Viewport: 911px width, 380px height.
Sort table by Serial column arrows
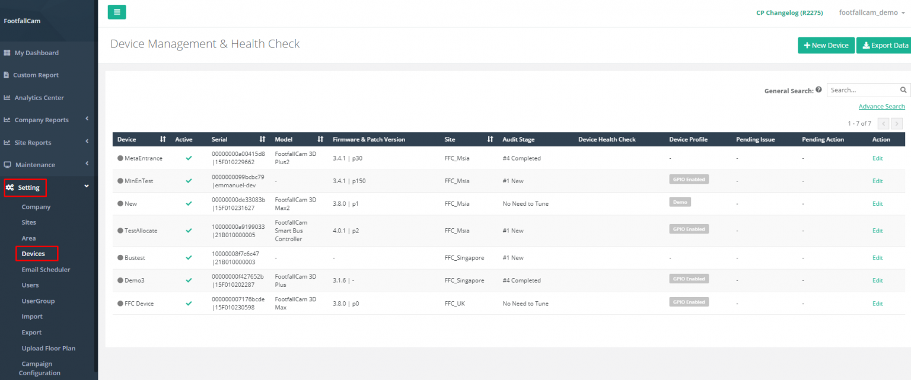click(x=262, y=139)
